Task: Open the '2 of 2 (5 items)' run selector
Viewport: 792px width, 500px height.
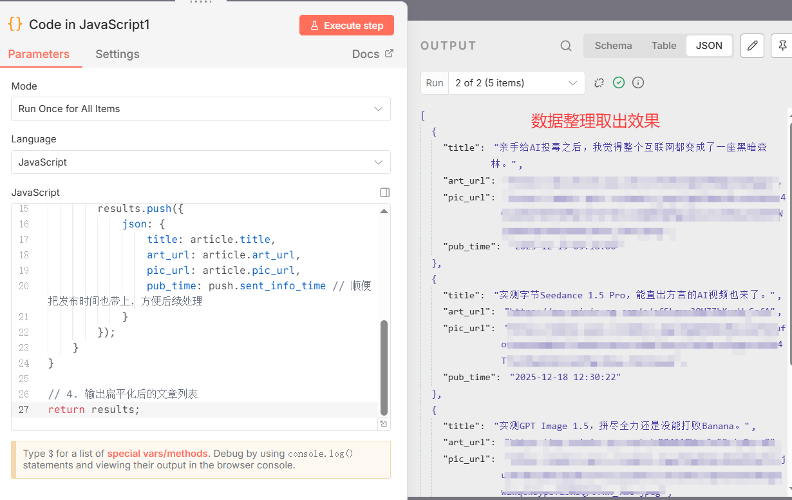Action: click(x=516, y=82)
